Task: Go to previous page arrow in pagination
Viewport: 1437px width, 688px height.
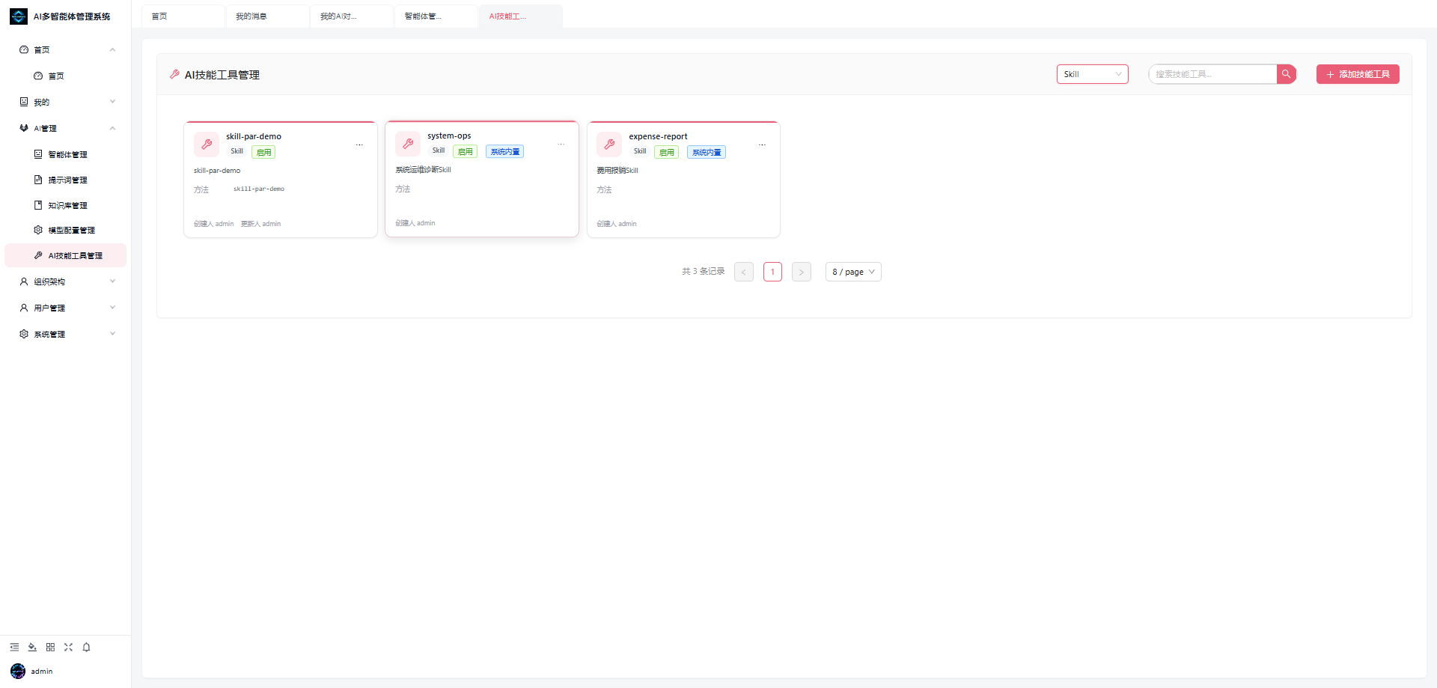Action: tap(744, 272)
